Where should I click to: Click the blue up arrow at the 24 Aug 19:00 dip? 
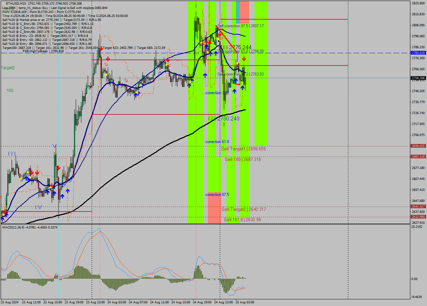[205, 75]
